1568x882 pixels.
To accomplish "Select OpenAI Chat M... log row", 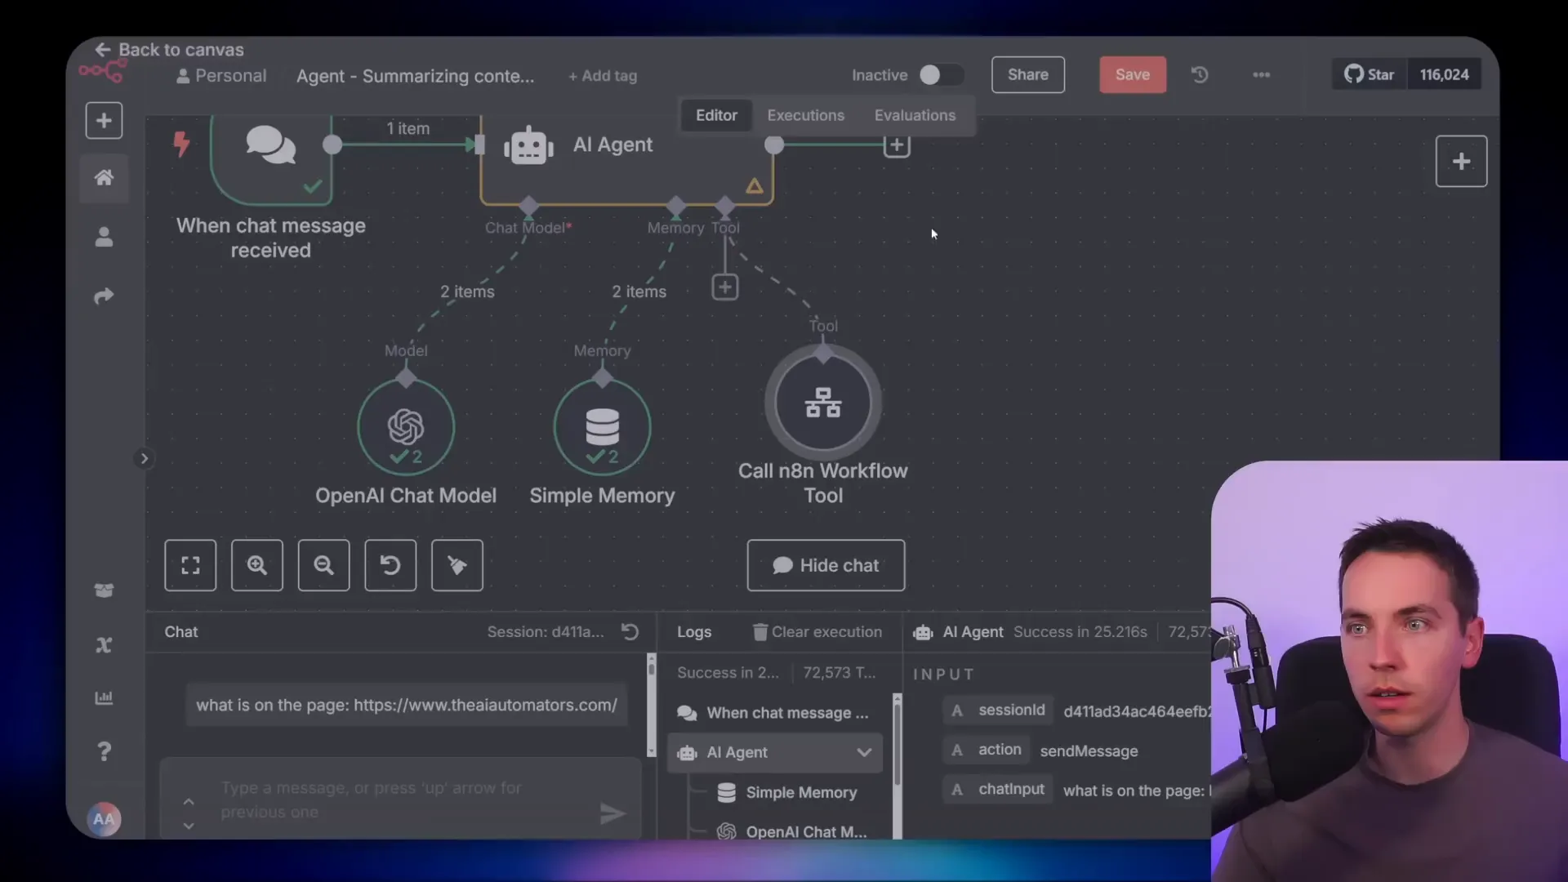I will tap(791, 832).
